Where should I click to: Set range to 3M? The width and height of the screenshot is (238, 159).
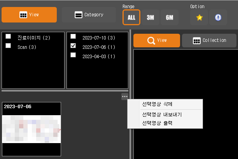point(150,17)
